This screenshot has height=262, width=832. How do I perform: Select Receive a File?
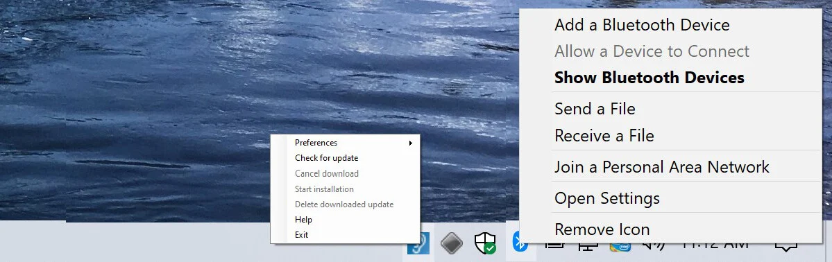[604, 136]
